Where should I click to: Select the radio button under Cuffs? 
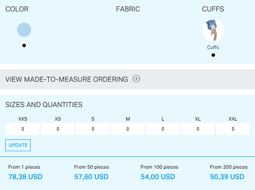[213, 55]
